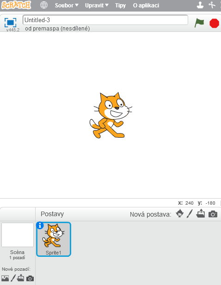
Task: Open the language globe menu
Action: [44, 5]
